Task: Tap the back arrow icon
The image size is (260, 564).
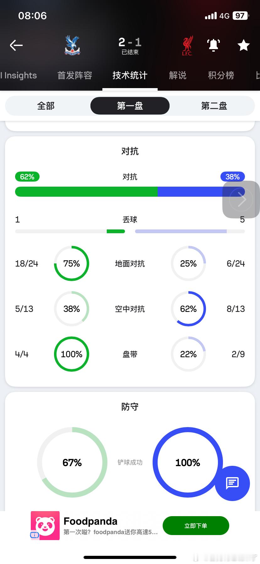Action: tap(16, 45)
